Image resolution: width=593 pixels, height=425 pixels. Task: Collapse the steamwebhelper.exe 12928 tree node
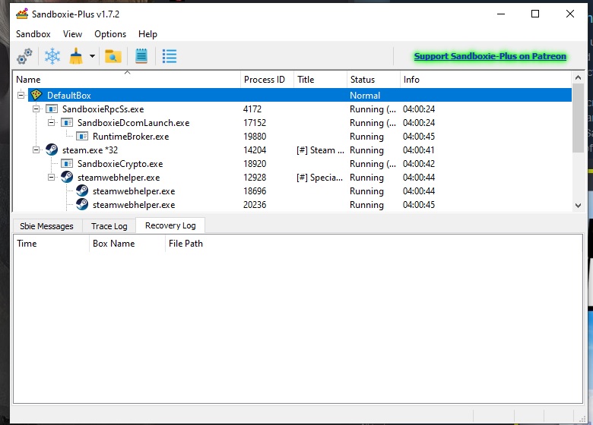click(x=52, y=178)
